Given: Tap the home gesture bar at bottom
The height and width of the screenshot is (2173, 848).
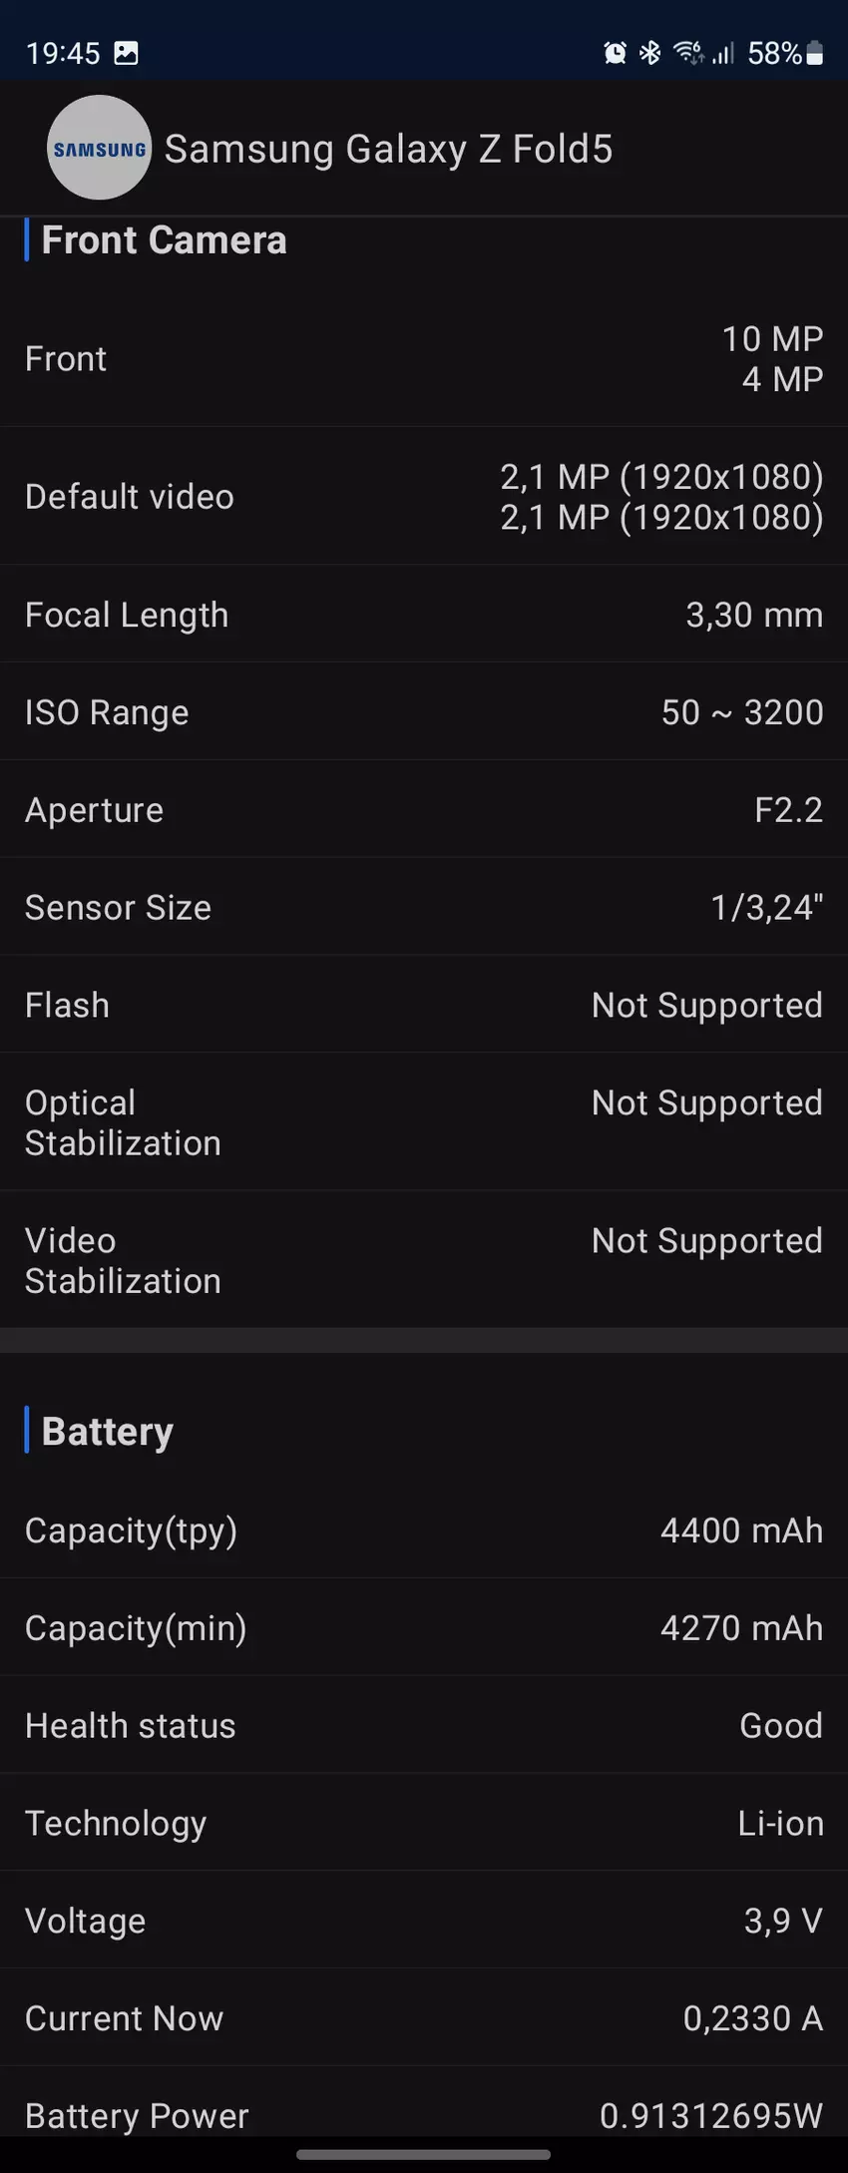Looking at the screenshot, I should pos(424,2154).
